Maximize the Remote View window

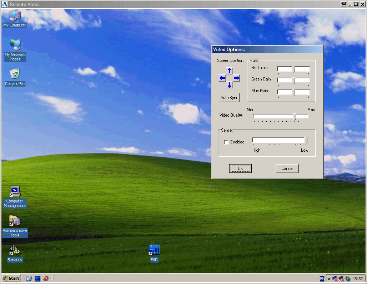coord(356,4)
